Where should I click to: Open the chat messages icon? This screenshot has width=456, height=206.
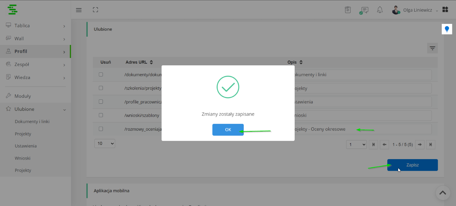pos(364,11)
